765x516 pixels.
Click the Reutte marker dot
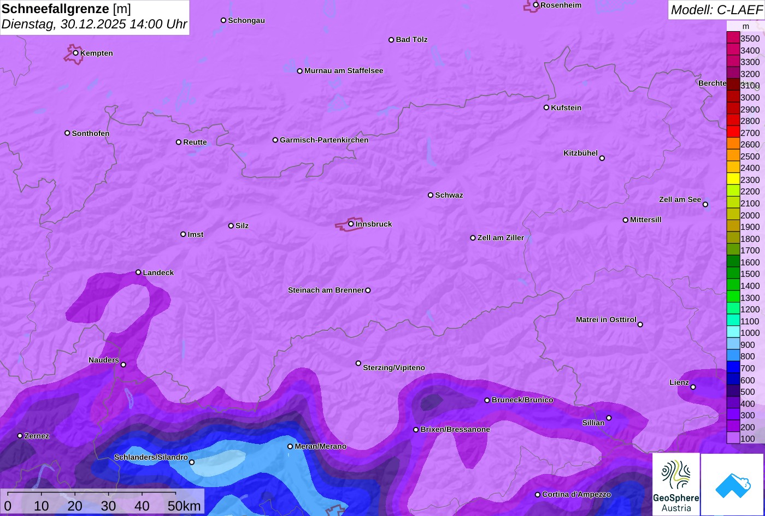click(x=179, y=142)
